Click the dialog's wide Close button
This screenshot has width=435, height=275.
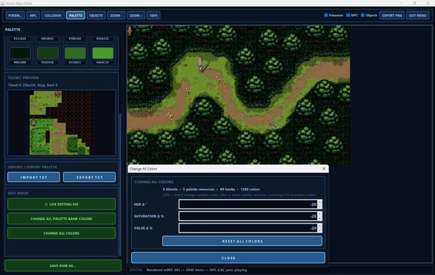tap(228, 258)
